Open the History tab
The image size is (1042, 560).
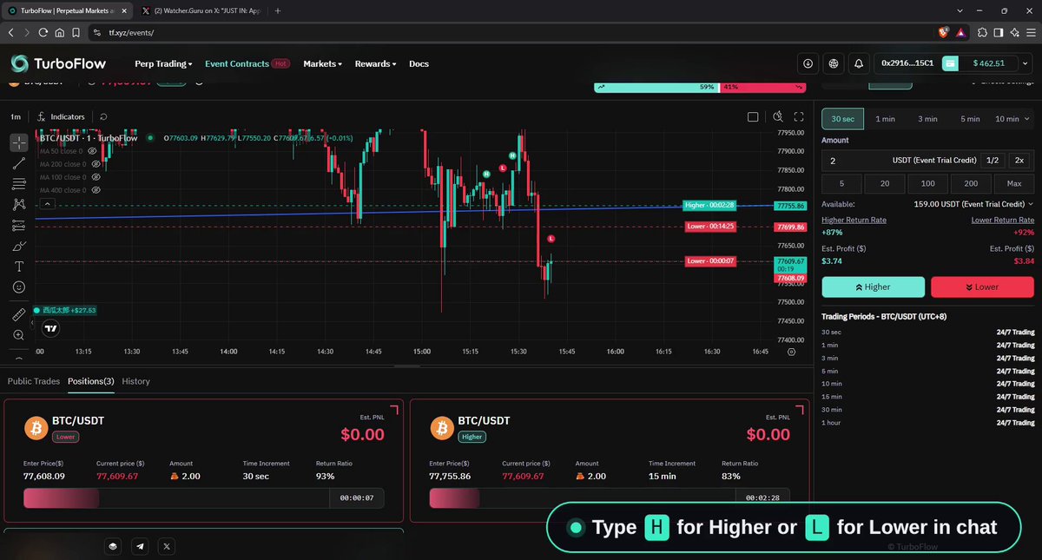click(135, 381)
